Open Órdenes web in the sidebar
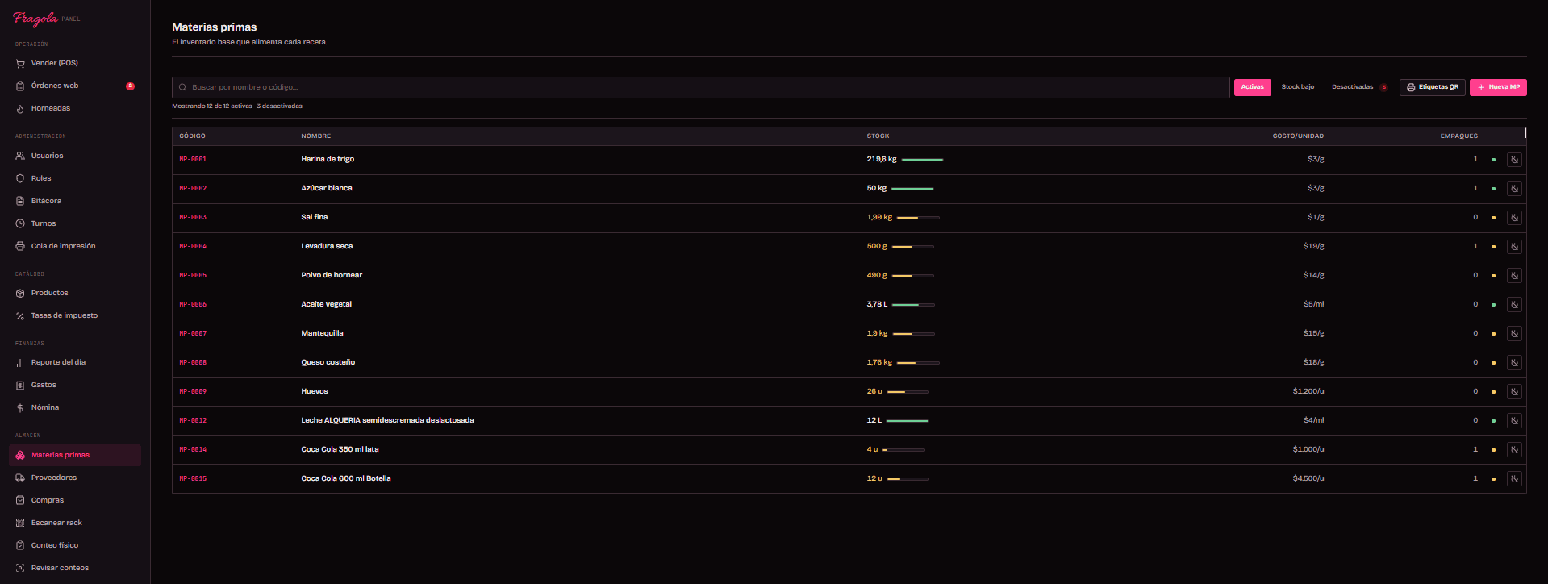Screen dimensions: 1548x584 point(74,86)
